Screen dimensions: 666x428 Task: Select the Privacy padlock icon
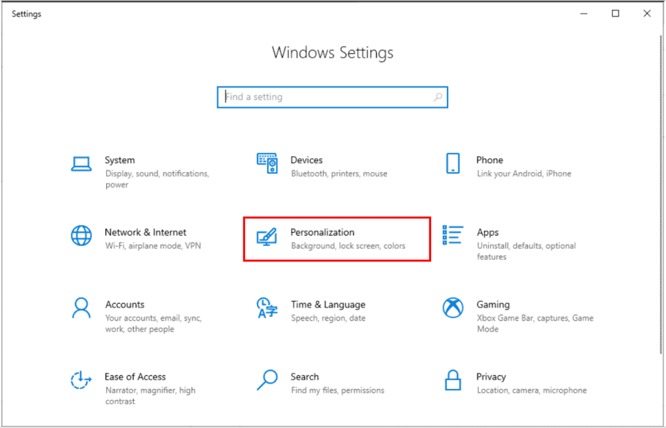tap(453, 380)
